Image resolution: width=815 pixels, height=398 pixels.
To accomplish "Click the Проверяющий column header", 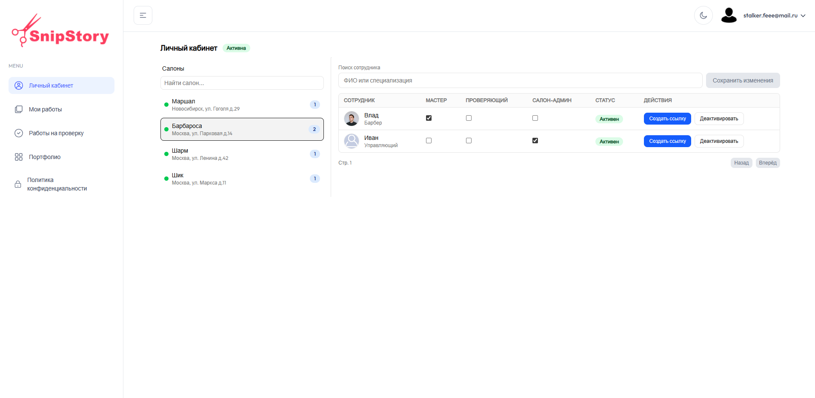I will click(x=486, y=100).
